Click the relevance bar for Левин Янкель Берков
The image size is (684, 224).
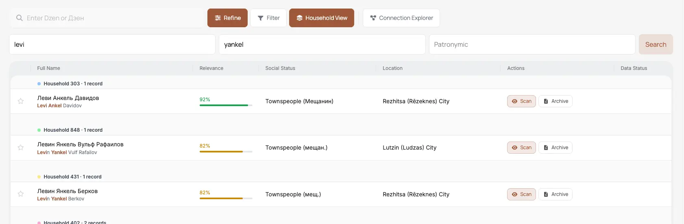tap(226, 198)
